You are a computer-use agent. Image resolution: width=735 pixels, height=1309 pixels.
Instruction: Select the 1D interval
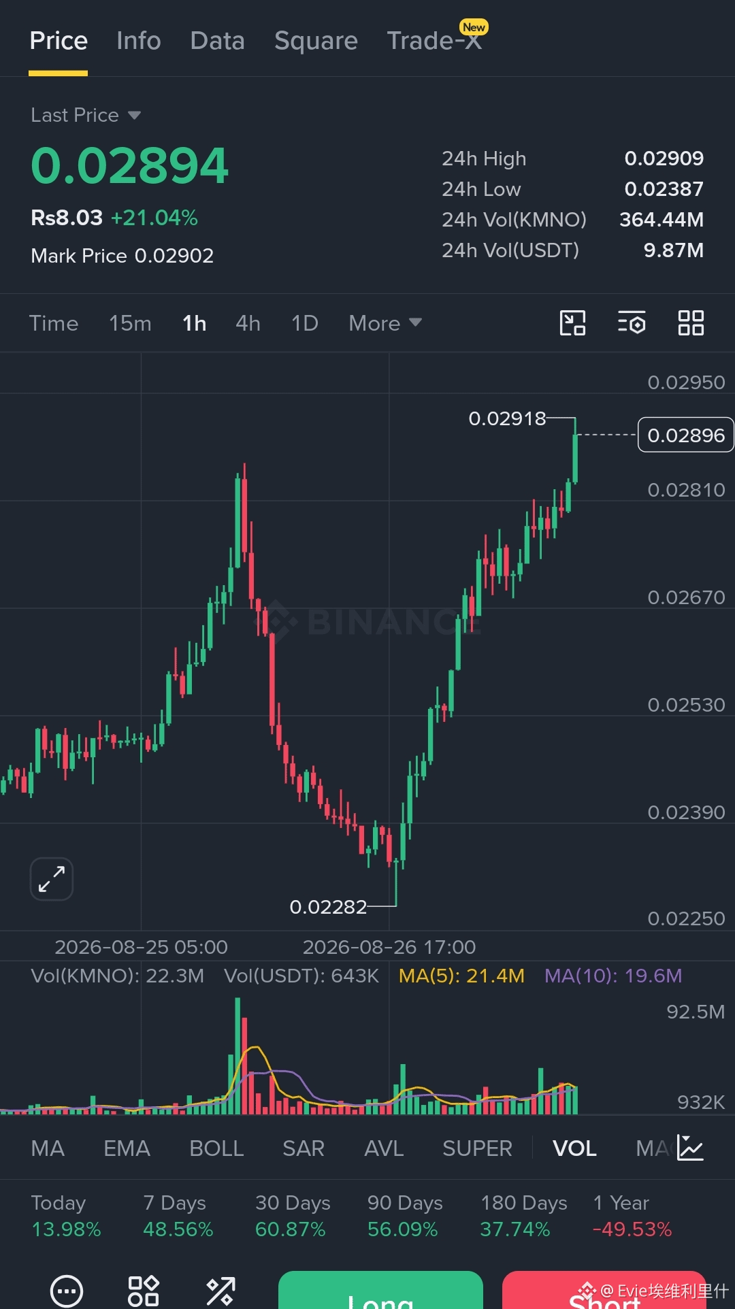pyautogui.click(x=305, y=323)
